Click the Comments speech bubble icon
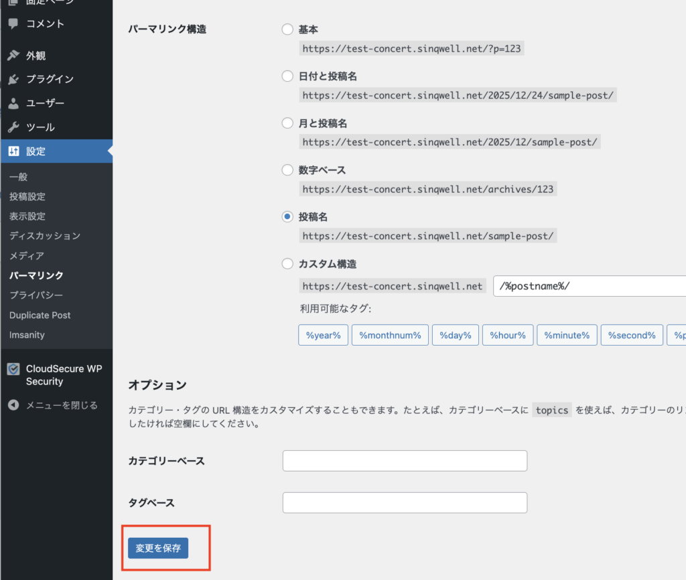The height and width of the screenshot is (580, 686). [x=13, y=23]
